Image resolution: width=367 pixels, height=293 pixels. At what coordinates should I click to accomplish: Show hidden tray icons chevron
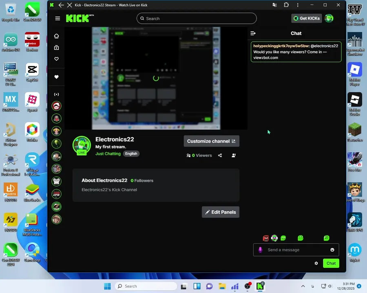click(x=303, y=286)
